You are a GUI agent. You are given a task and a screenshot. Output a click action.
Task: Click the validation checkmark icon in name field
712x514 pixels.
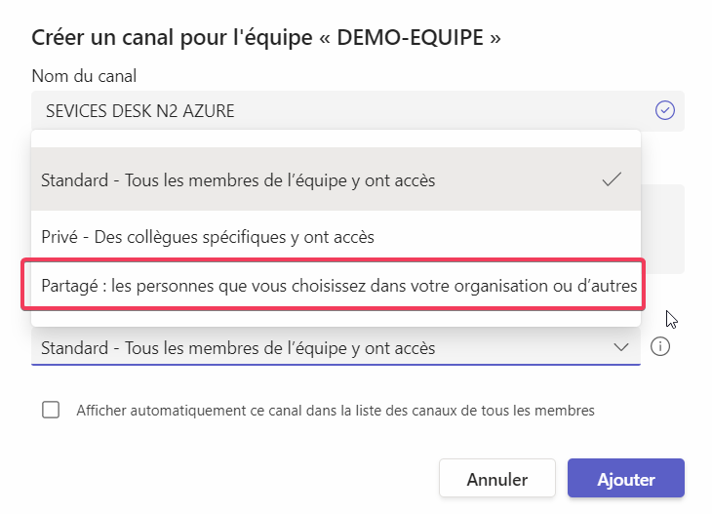tap(665, 110)
